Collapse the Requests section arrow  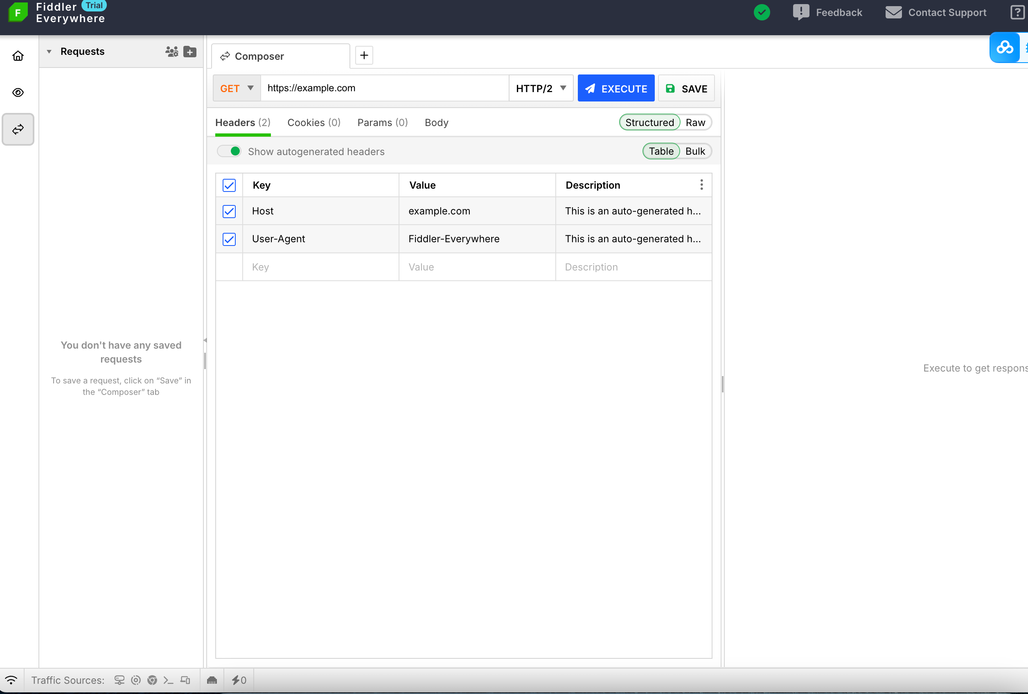coord(49,52)
